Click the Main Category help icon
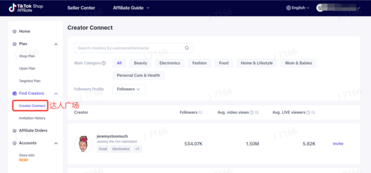Image resolution: width=371 pixels, height=173 pixels. point(104,63)
